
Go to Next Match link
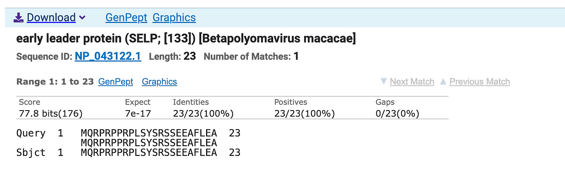[x=412, y=82]
